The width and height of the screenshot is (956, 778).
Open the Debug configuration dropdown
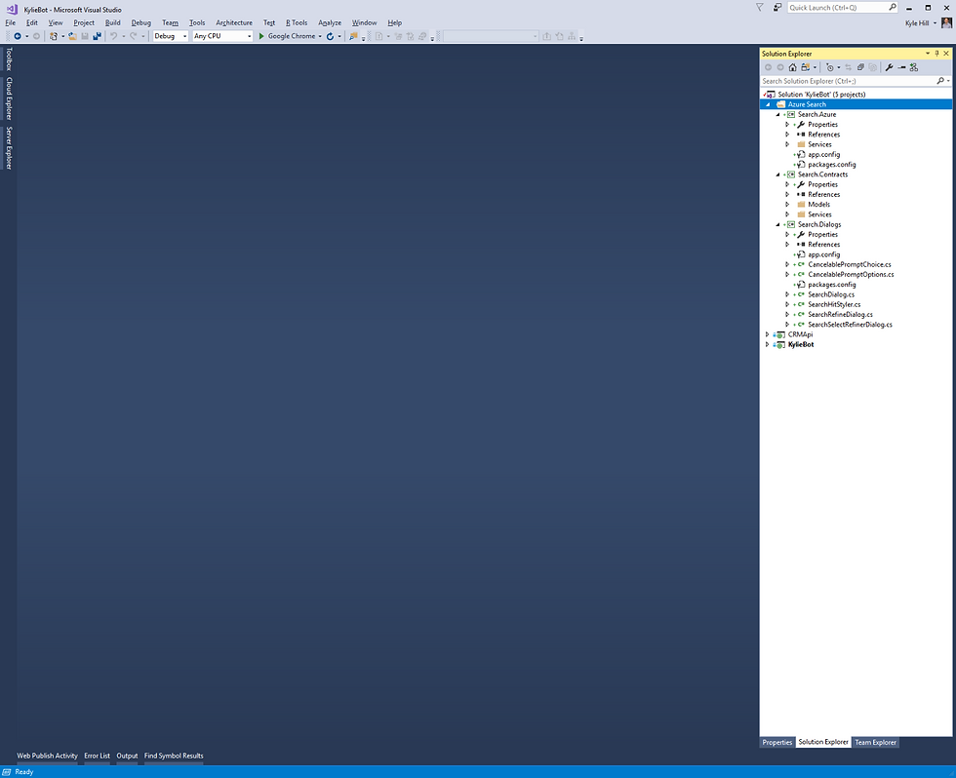pyautogui.click(x=170, y=36)
